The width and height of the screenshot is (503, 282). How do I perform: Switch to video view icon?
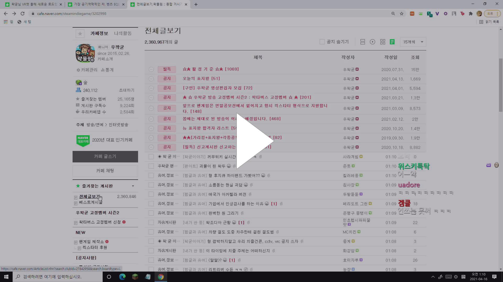[373, 42]
